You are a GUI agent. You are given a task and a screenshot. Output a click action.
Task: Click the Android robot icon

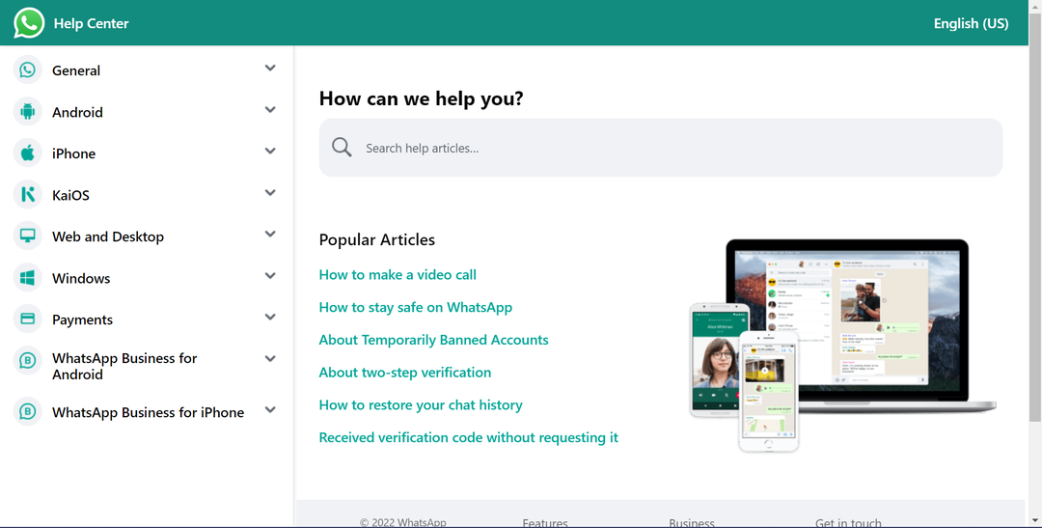[x=27, y=112]
